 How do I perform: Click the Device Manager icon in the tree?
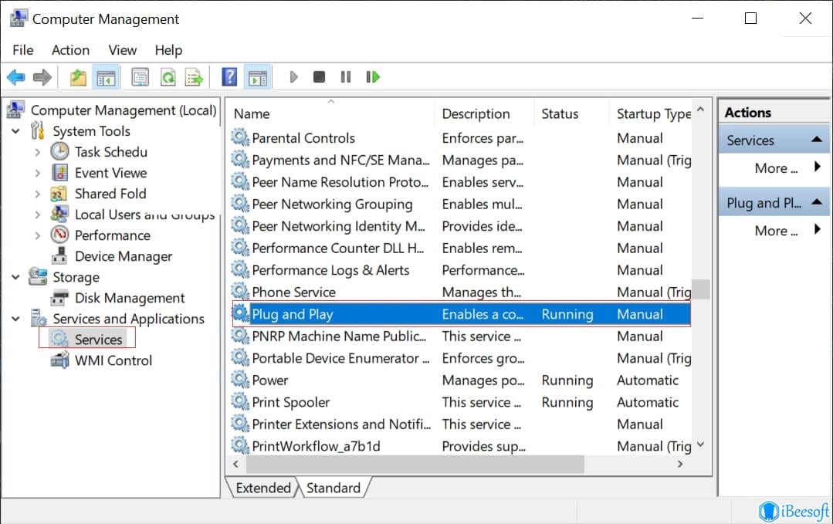[59, 256]
